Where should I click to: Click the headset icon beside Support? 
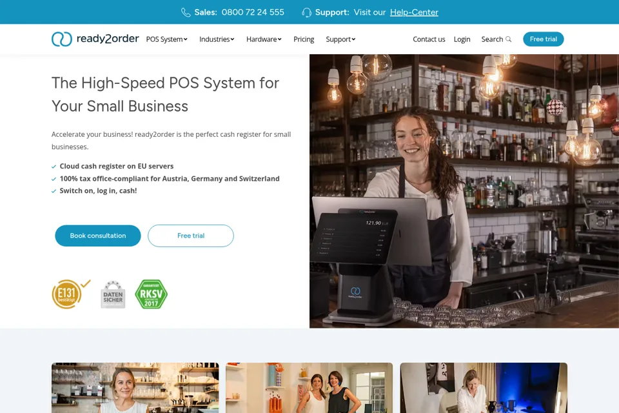pyautogui.click(x=306, y=12)
